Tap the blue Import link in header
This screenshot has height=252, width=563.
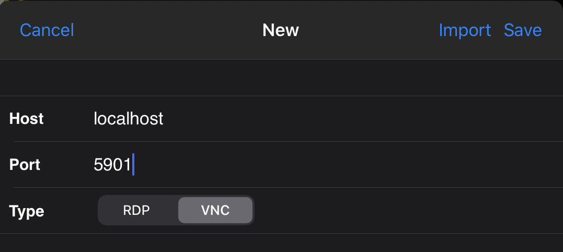(x=465, y=30)
